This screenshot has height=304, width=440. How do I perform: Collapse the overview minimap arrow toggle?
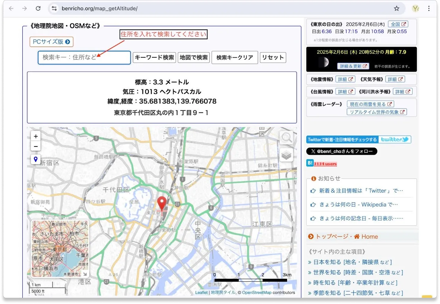[85, 274]
